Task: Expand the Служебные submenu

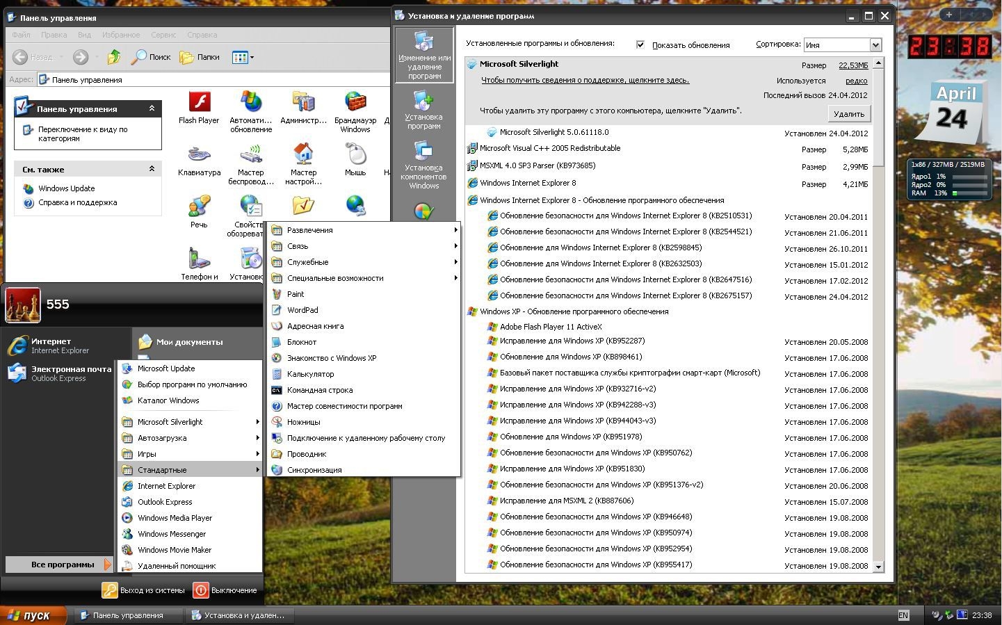Action: [364, 262]
